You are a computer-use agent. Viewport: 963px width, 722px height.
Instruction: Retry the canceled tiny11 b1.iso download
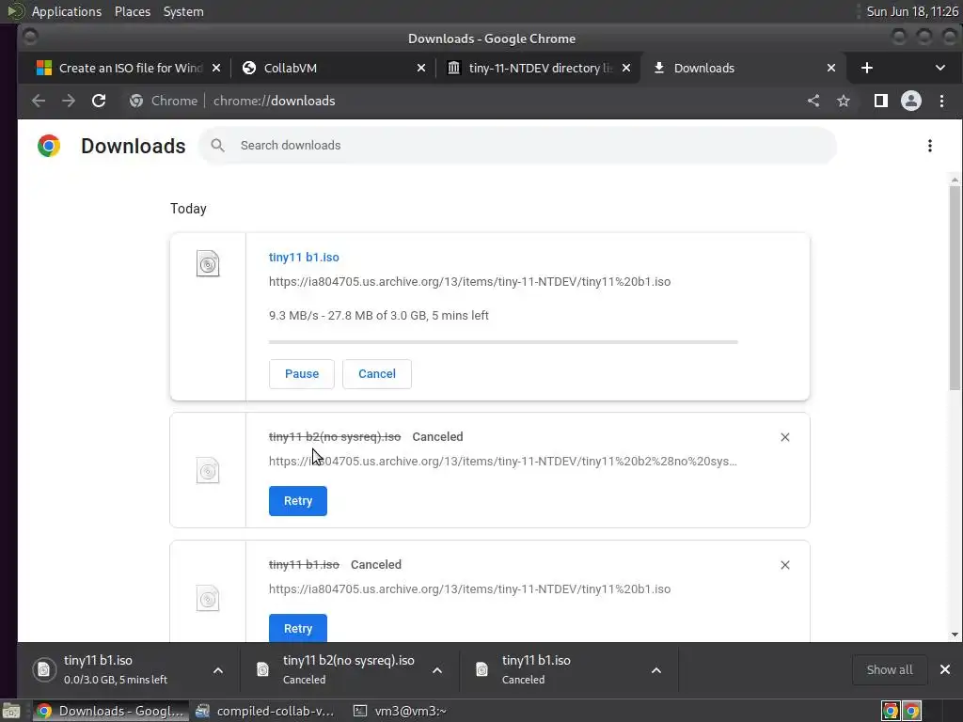[298, 628]
